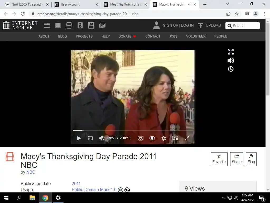The width and height of the screenshot is (270, 203).
Task: Mute the video player volume
Action: [102, 138]
